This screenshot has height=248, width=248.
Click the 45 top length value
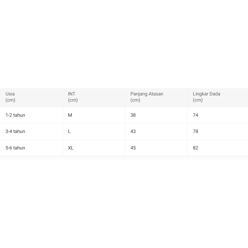133,148
